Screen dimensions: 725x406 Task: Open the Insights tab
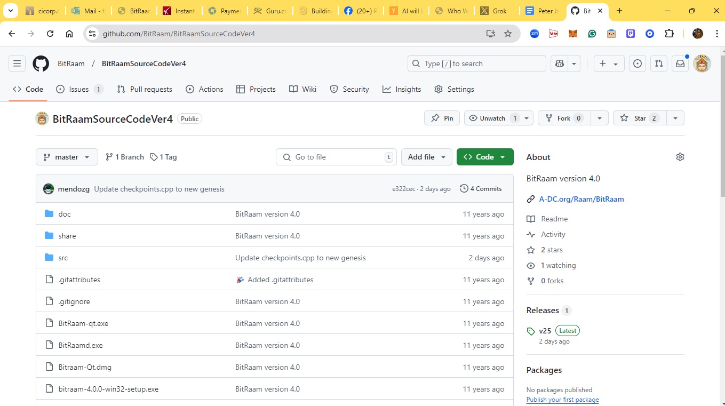tap(402, 89)
